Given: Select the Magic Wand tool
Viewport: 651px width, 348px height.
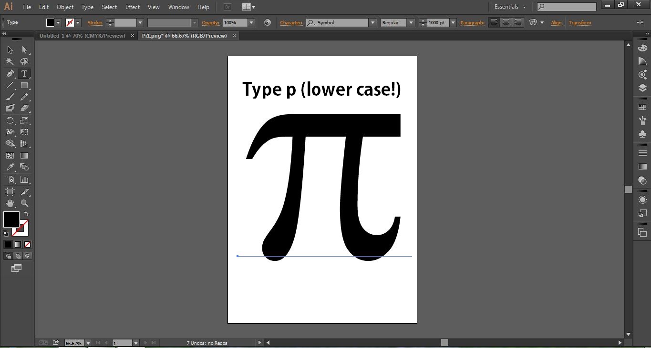Looking at the screenshot, I should [10, 61].
